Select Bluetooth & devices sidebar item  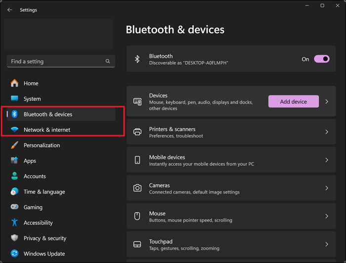(x=61, y=114)
